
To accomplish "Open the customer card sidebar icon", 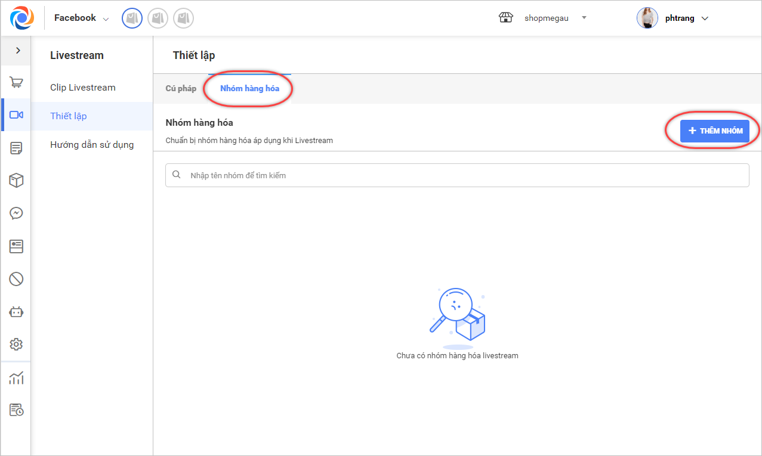I will click(x=16, y=246).
